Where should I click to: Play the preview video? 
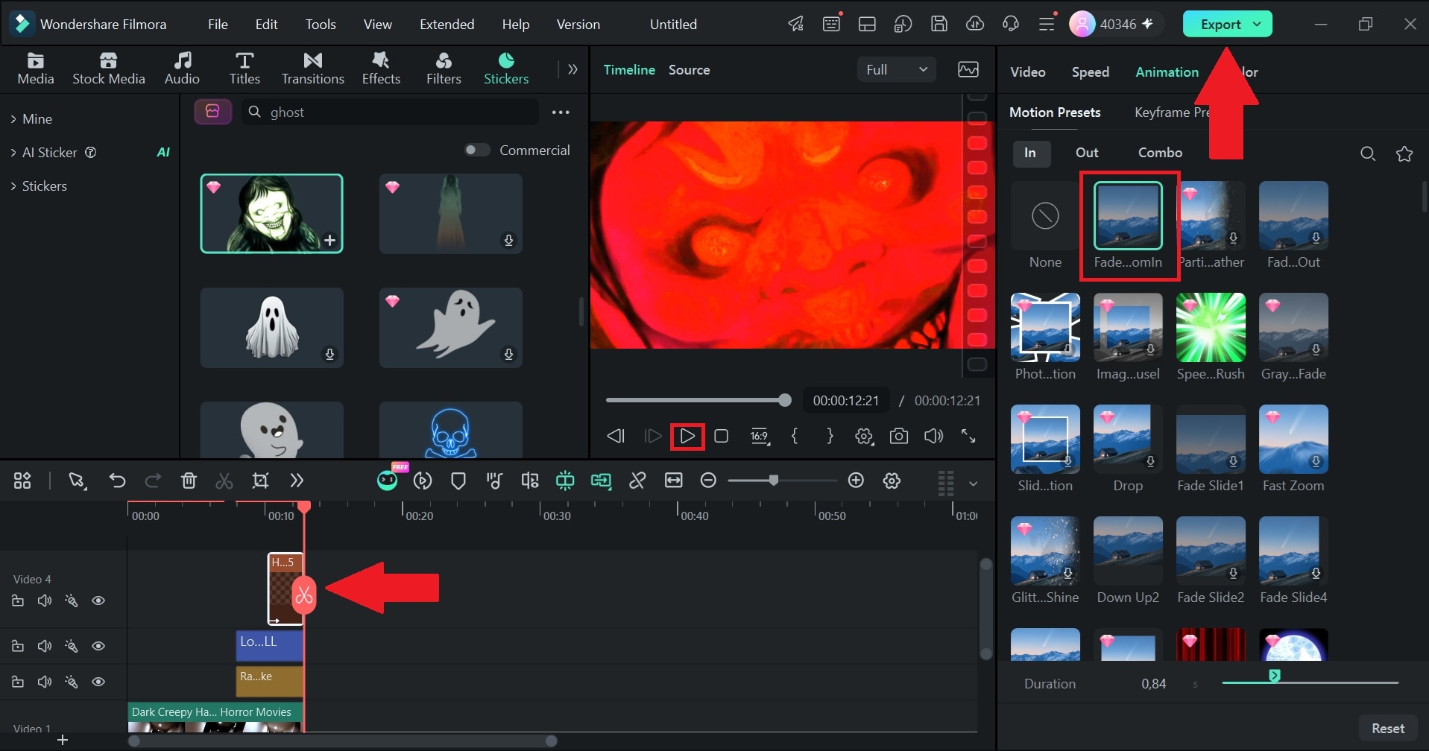687,436
